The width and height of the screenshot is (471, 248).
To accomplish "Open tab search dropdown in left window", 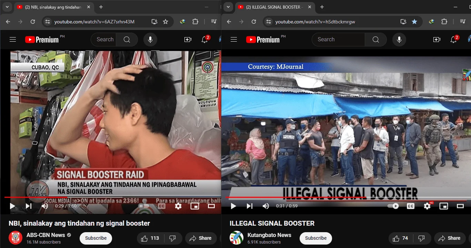I will 7,7.
